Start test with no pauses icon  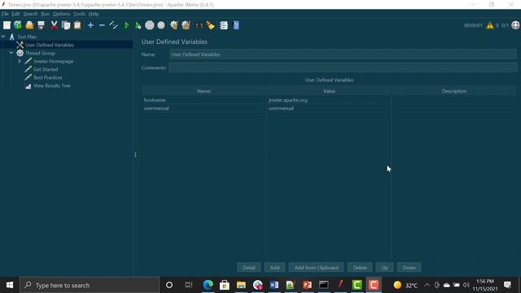[x=138, y=25]
